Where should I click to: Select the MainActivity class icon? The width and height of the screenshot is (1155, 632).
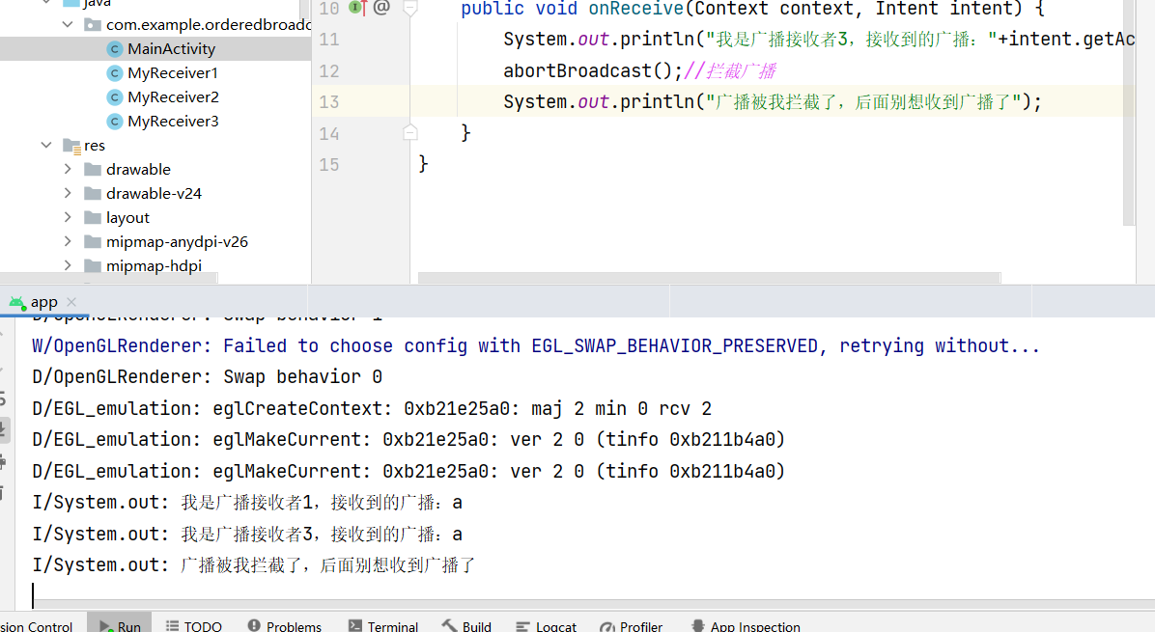coord(114,49)
